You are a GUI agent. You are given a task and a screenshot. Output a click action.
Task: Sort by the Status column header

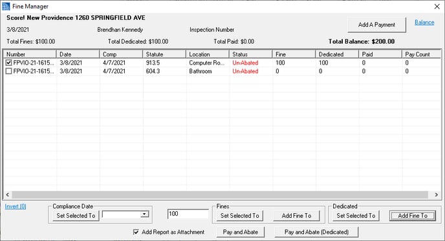(x=250, y=54)
